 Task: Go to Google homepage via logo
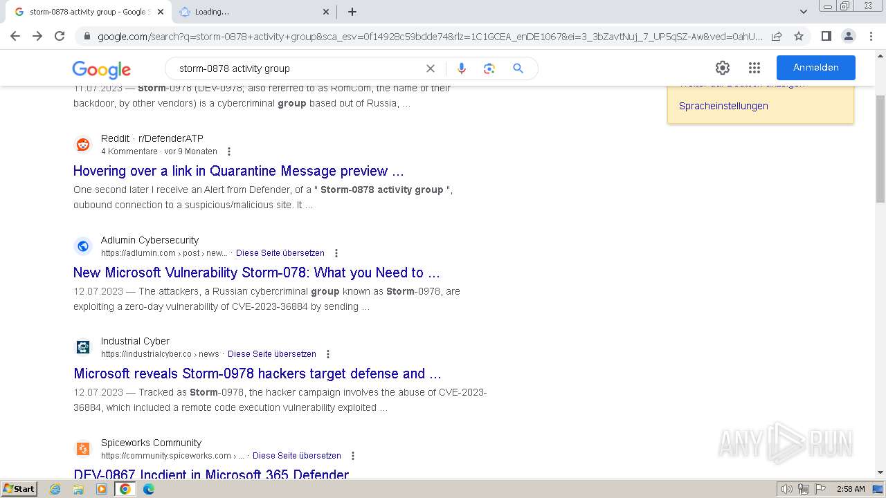tap(102, 69)
